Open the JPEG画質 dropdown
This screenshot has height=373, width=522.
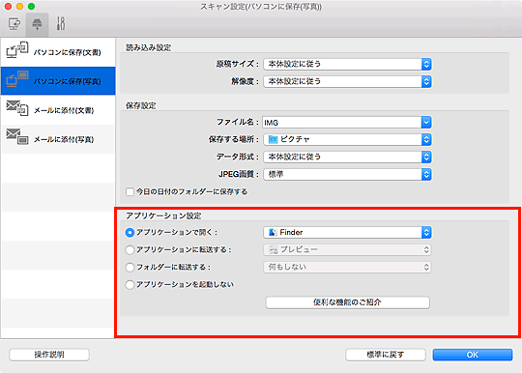click(x=347, y=174)
